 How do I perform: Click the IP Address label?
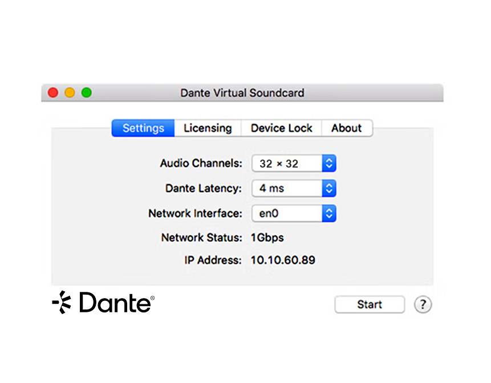tap(213, 260)
